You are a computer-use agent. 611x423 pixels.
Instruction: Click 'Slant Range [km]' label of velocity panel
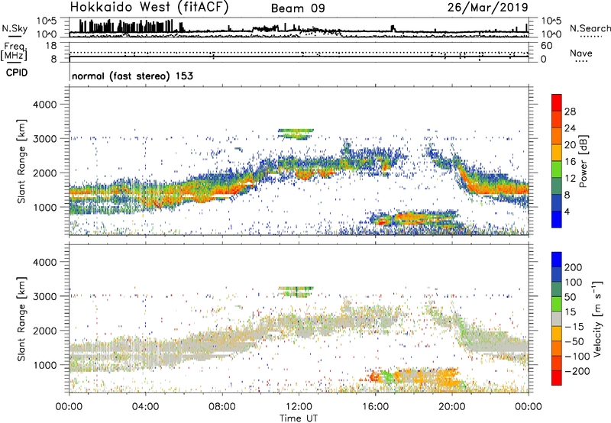[21, 319]
